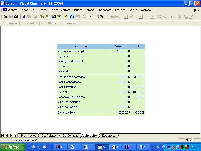Click the save all stacked diskettes icon
Screen dimensions: 201x151
(16, 17)
